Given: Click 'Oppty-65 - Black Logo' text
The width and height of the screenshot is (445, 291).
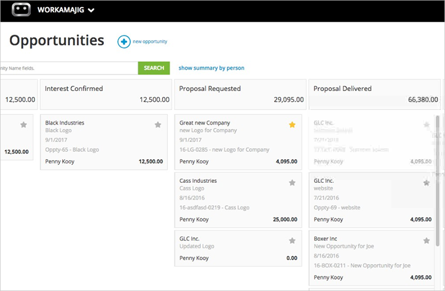Looking at the screenshot, I should click(x=72, y=150).
